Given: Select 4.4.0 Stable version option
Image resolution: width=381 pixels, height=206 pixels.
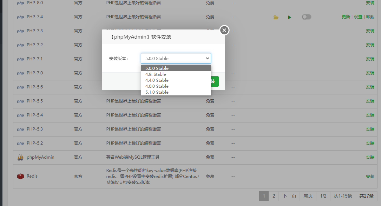Looking at the screenshot, I should click(x=176, y=80).
